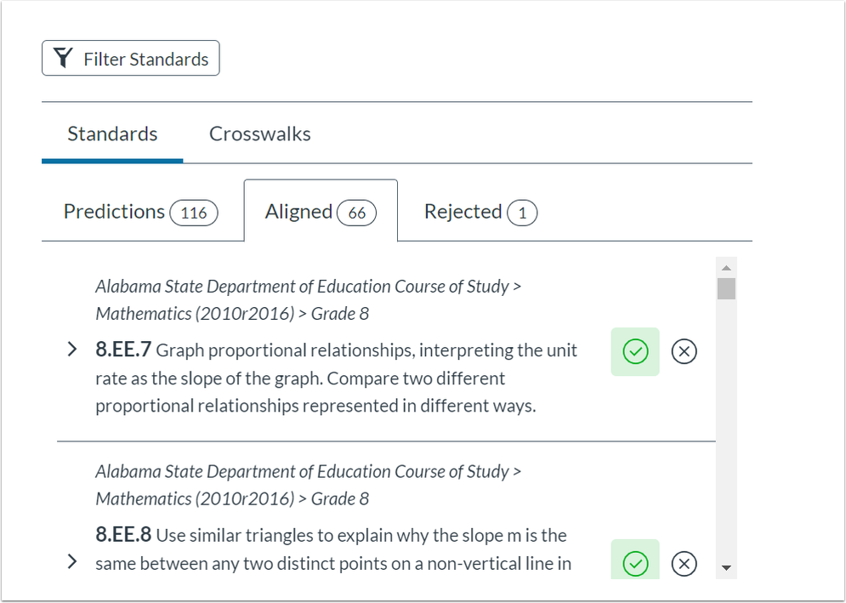Select the Aligned tab
846x603 pixels.
(299, 212)
